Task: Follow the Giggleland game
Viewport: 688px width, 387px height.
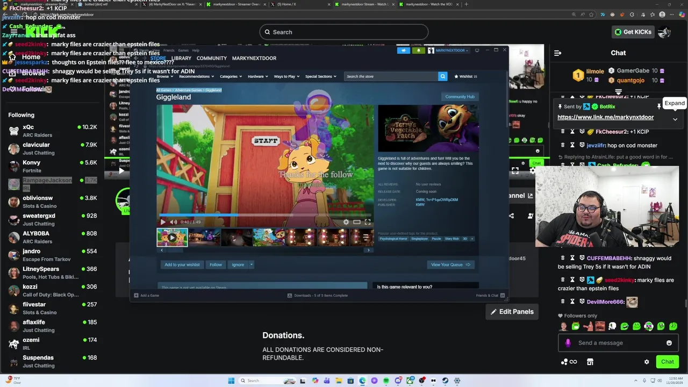Action: 216,264
